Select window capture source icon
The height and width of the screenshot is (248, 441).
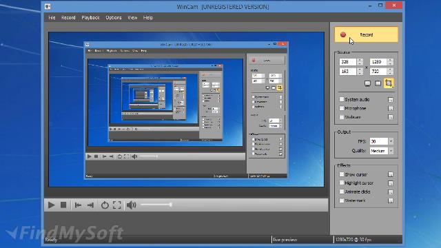click(378, 83)
